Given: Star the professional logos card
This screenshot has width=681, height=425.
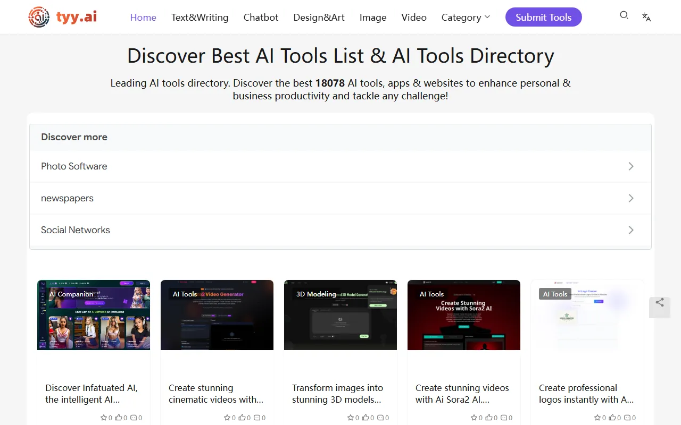Looking at the screenshot, I should point(597,418).
